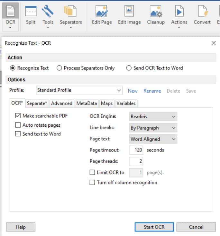Enable Auto rotate pages checkbox

click(x=18, y=125)
